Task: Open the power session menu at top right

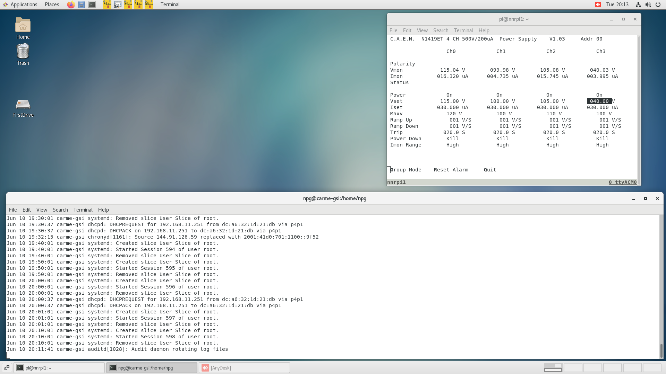Action: pos(658,5)
